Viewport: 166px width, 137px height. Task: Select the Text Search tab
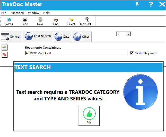[x=38, y=36]
